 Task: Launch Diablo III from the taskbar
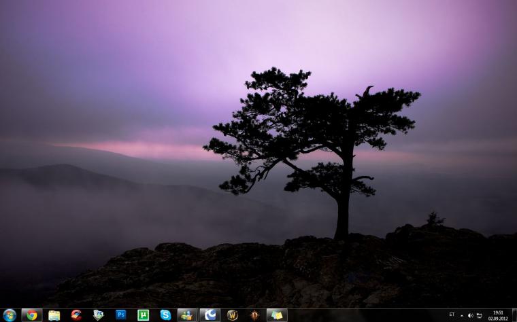254,315
